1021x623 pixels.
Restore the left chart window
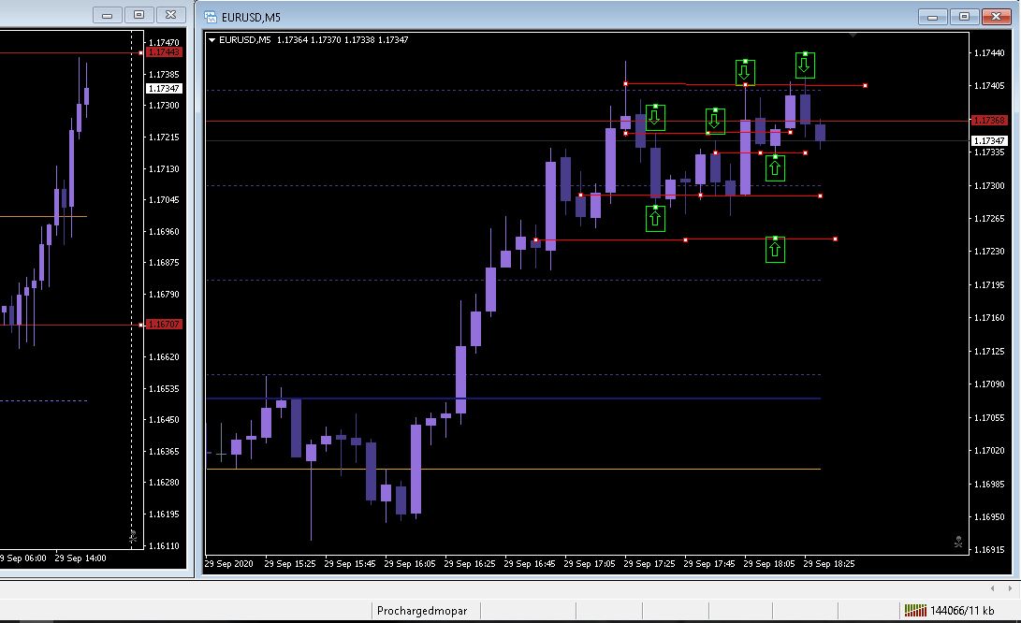click(x=139, y=15)
